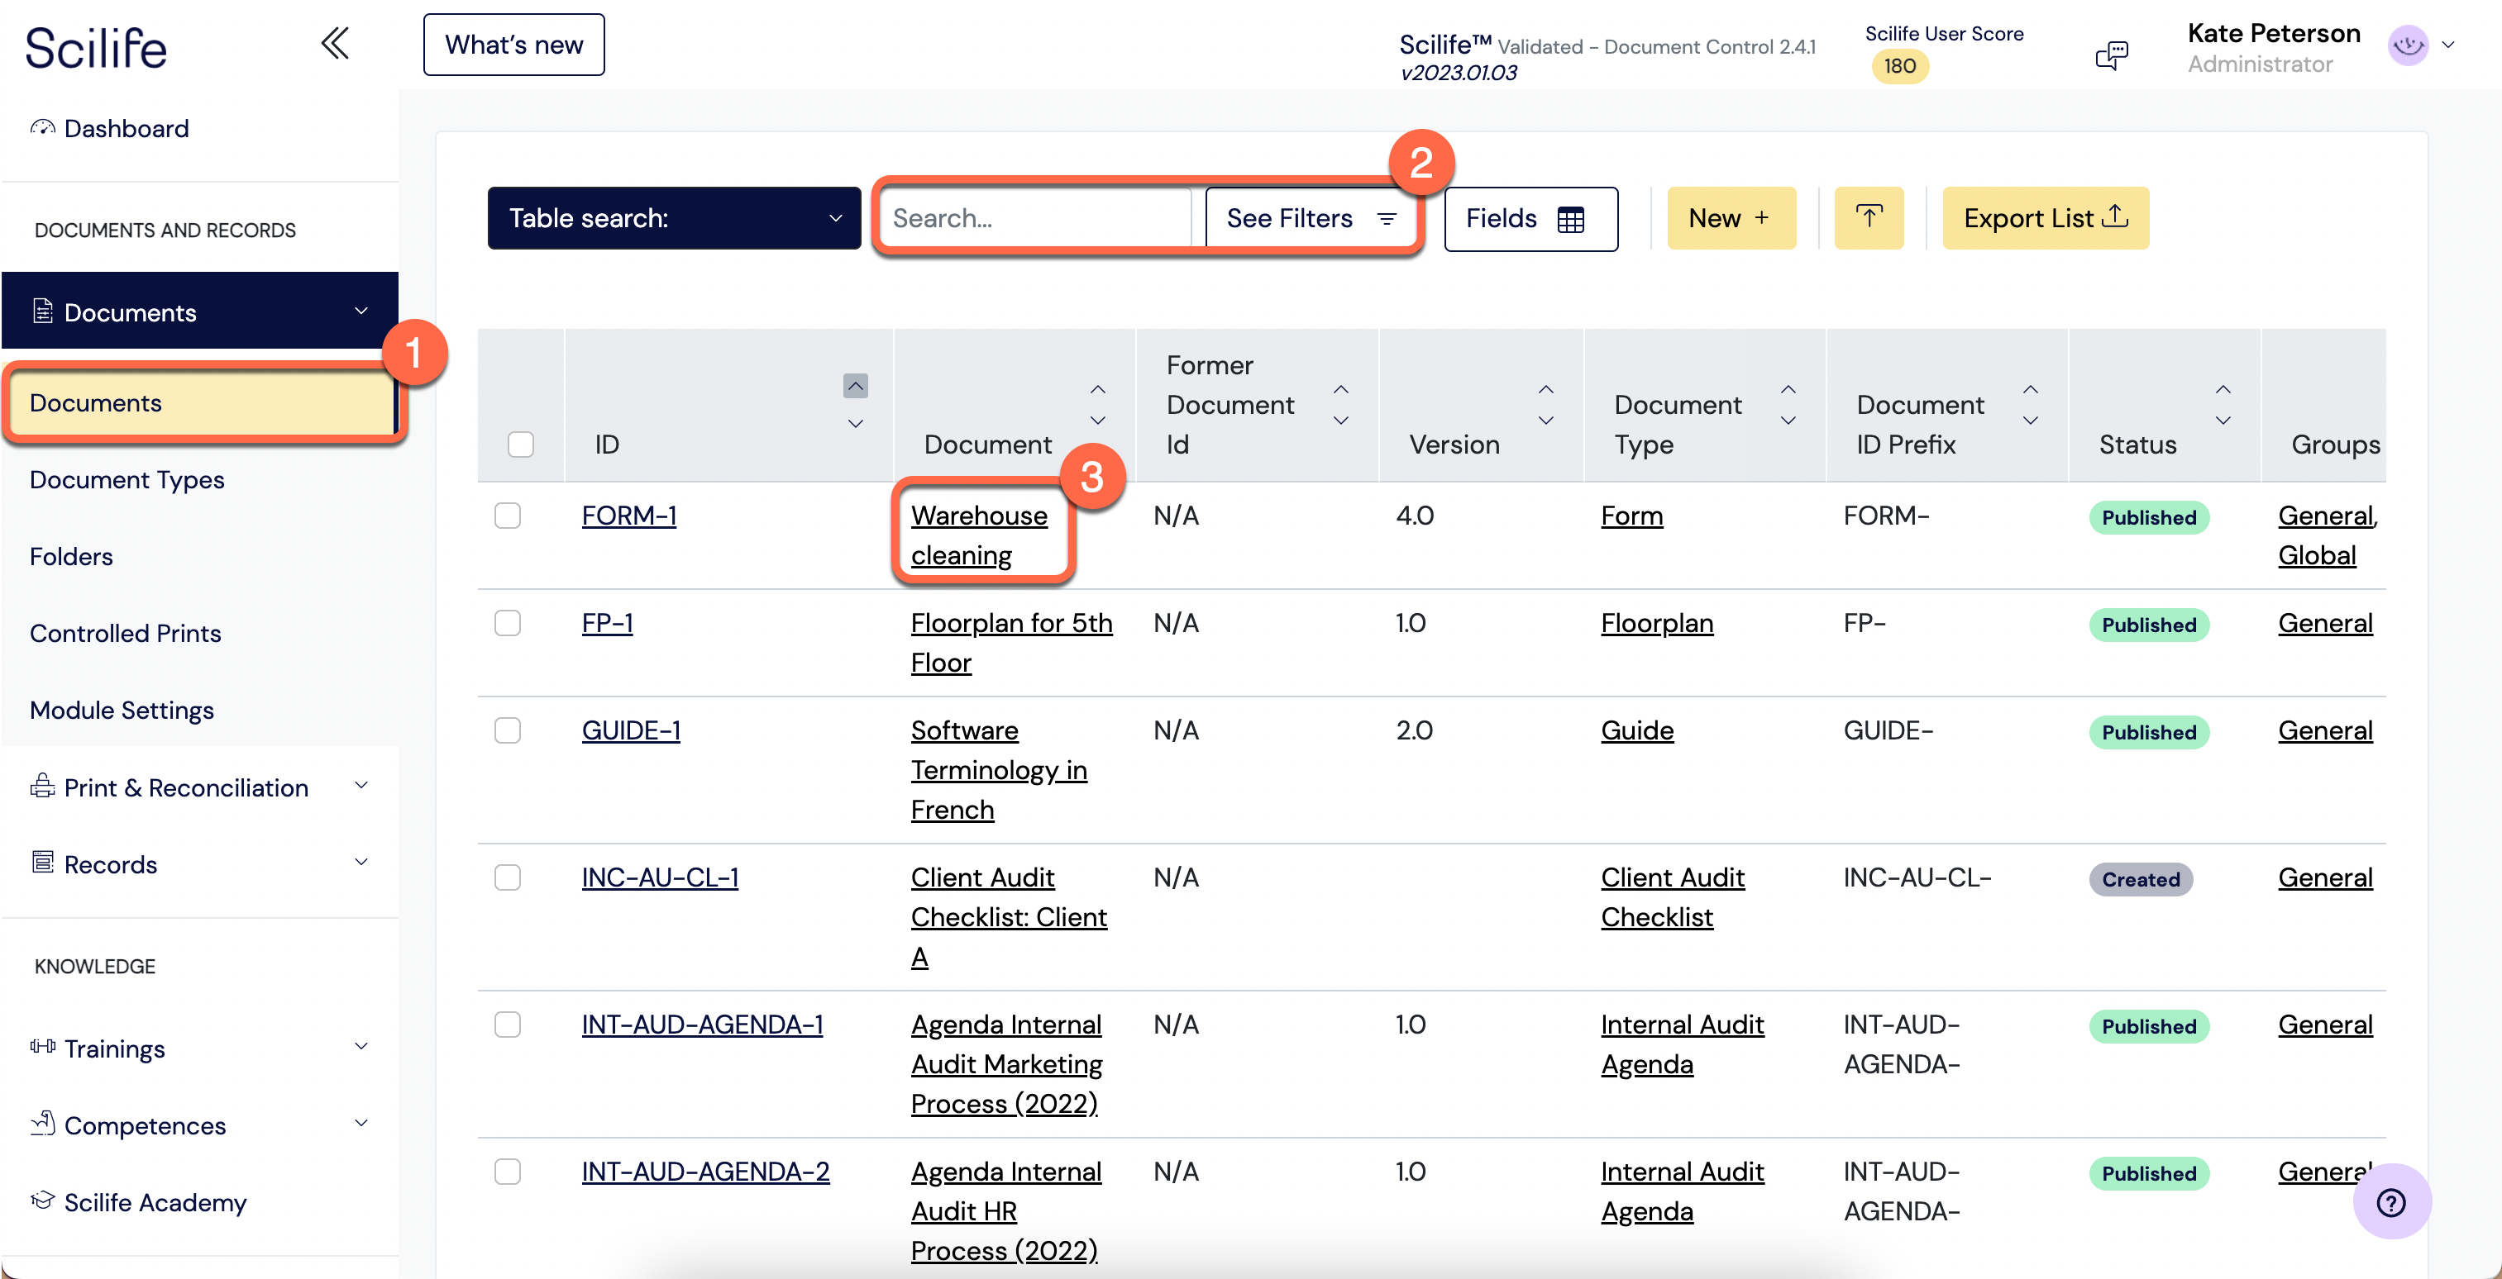Open the help question mark bubble
2502x1279 pixels.
coord(2391,1202)
